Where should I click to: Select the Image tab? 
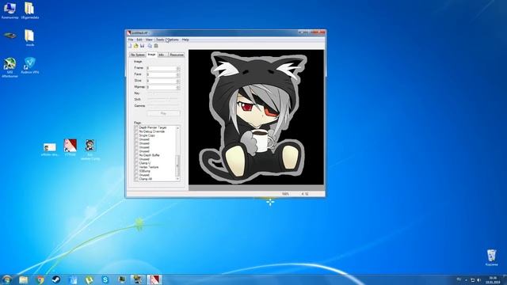tap(151, 55)
